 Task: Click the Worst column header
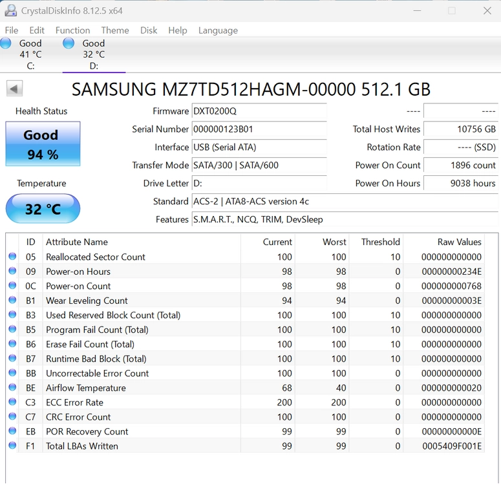tap(322, 242)
